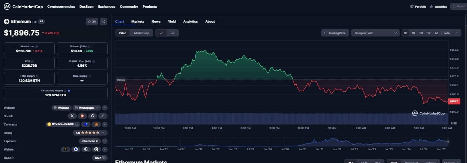Open the CoinMarketCap home logo

point(23,6)
